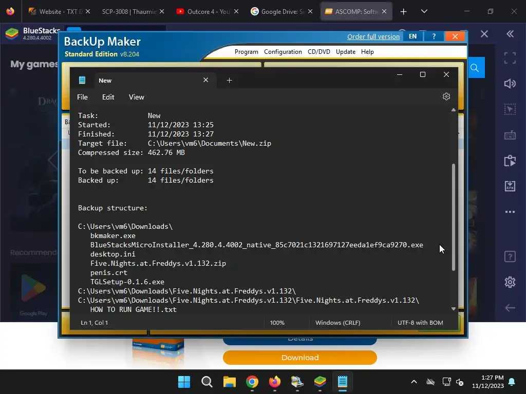Click 'bkmaker.exe' line in Notepad
Image resolution: width=526 pixels, height=394 pixels.
coord(112,235)
